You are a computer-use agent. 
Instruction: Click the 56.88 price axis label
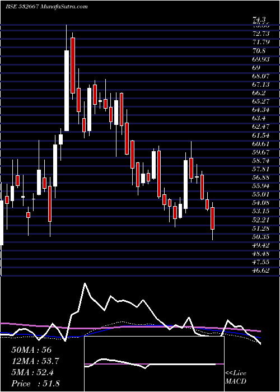[x=261, y=178]
